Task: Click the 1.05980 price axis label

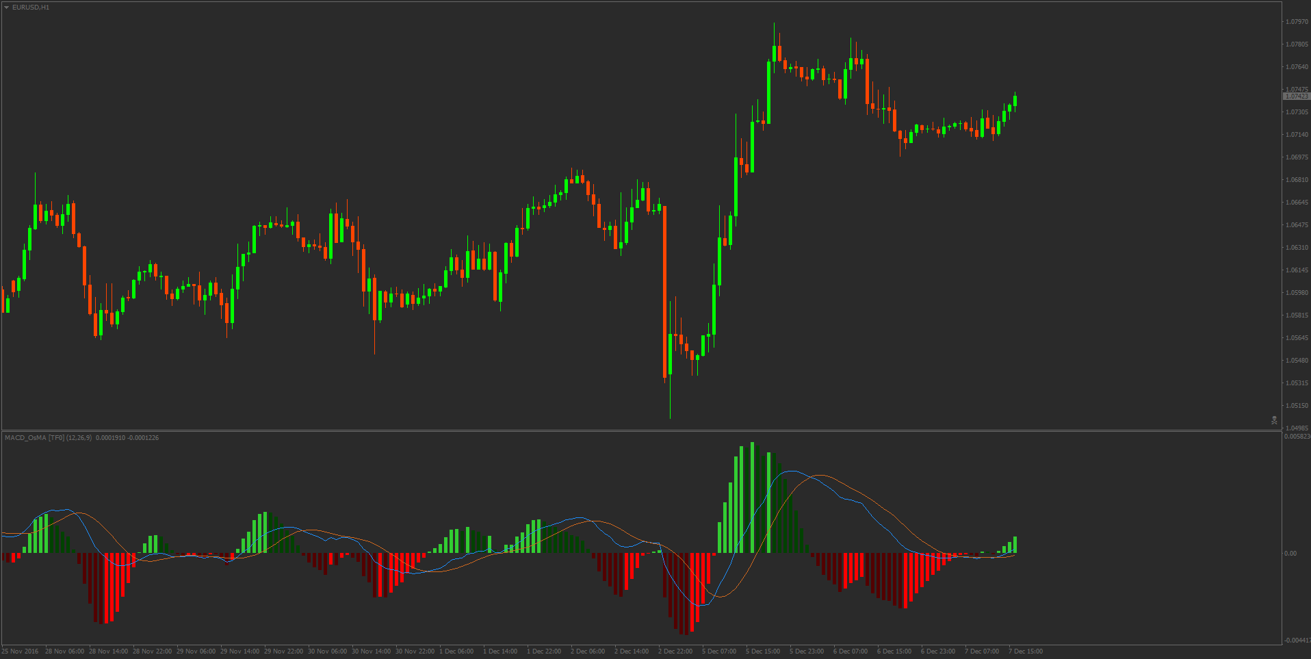Action: pos(1297,293)
